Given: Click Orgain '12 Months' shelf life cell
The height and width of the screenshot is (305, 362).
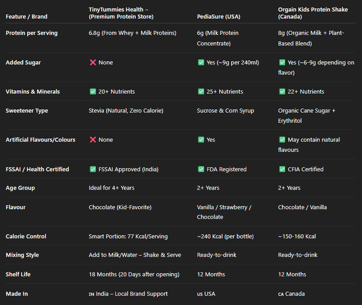Looking at the screenshot, I should click(292, 275).
